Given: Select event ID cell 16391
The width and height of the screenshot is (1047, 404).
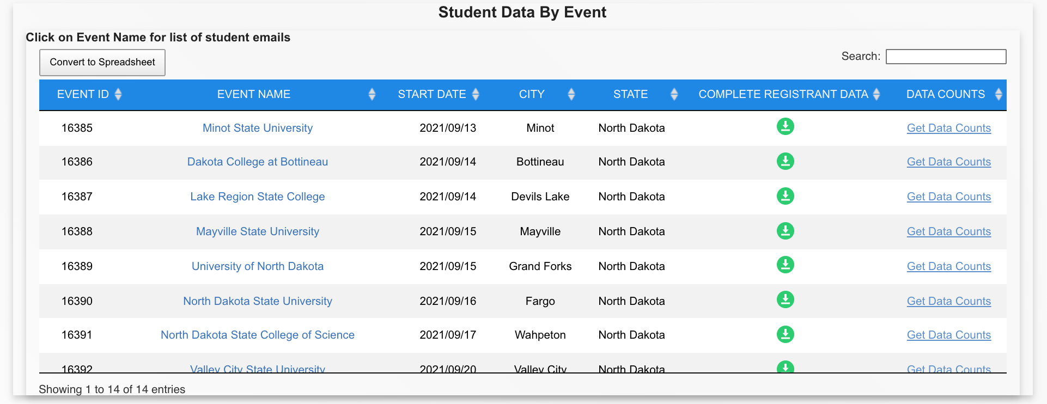Looking at the screenshot, I should 77,335.
